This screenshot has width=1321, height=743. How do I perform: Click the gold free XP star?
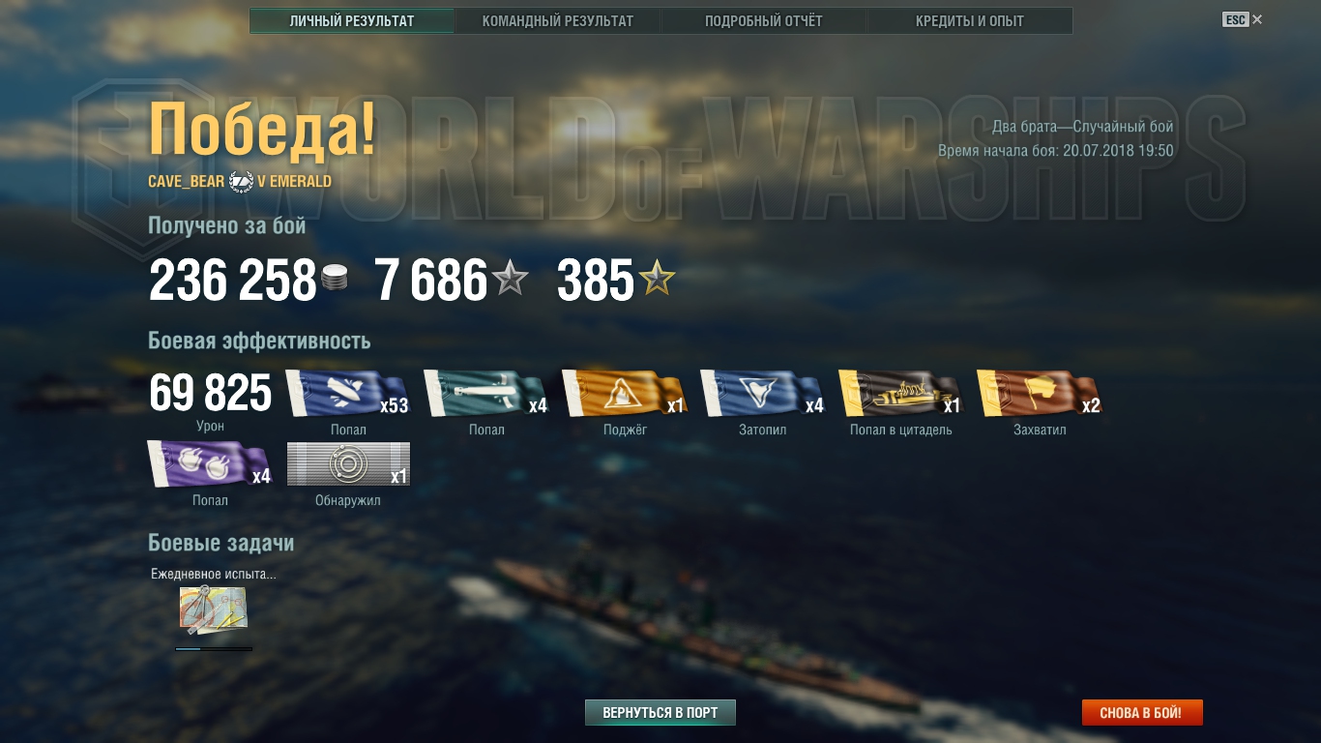coord(657,280)
